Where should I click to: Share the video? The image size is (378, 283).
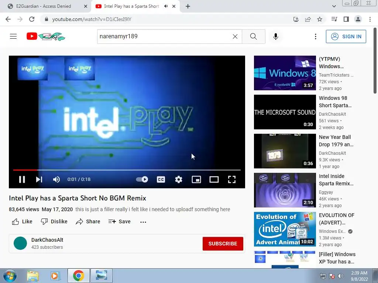88,221
